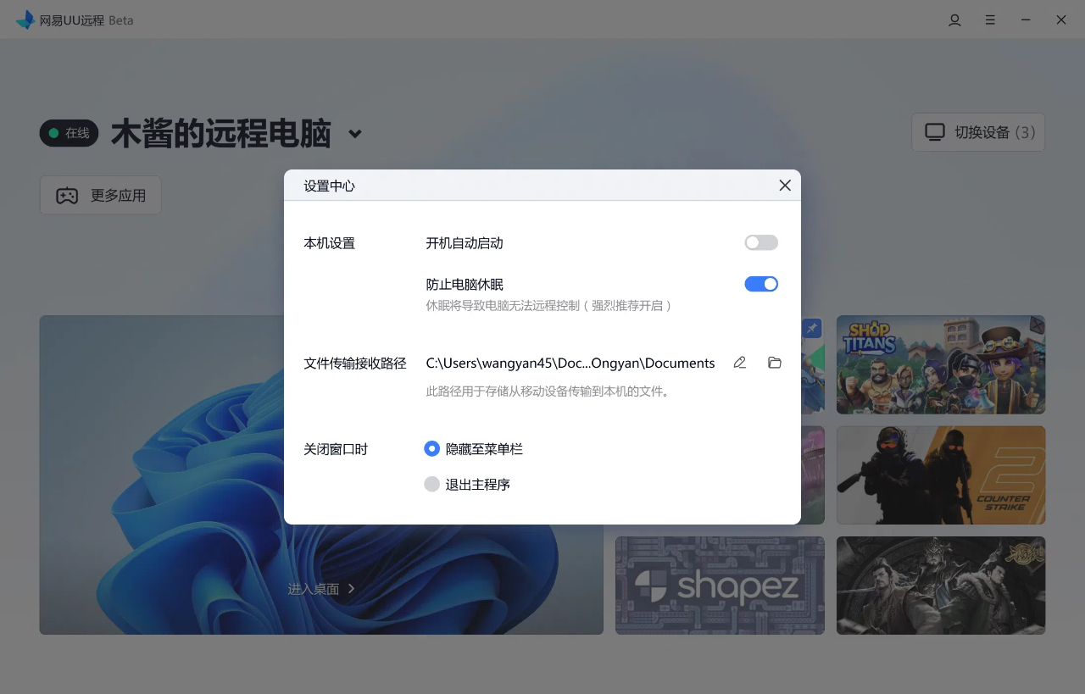Enable the 开机自动启动 toggle
1085x694 pixels.
pyautogui.click(x=761, y=243)
